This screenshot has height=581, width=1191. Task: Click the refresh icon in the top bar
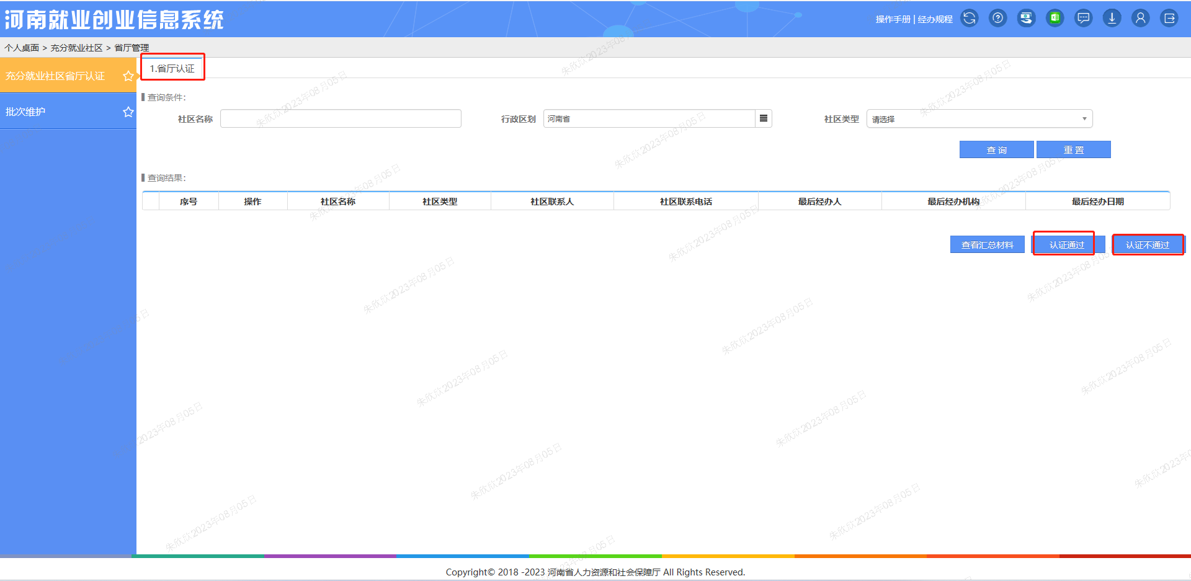[969, 18]
